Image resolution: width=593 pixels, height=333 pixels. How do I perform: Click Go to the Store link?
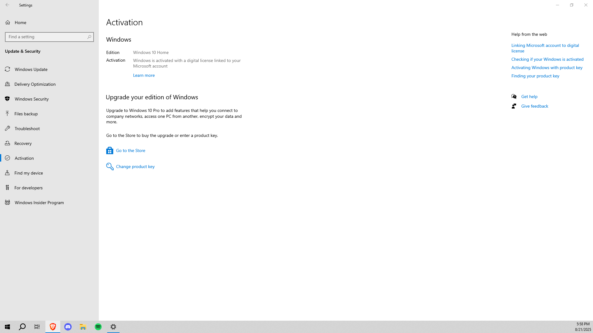click(x=131, y=150)
